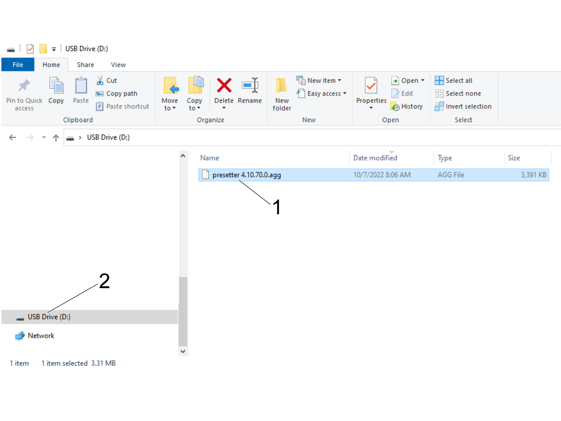
Task: Open the File tab
Action: pyautogui.click(x=18, y=65)
